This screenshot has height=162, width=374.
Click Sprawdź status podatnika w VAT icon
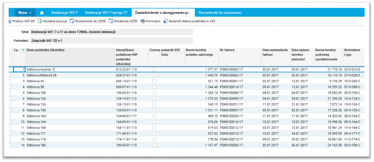166,21
